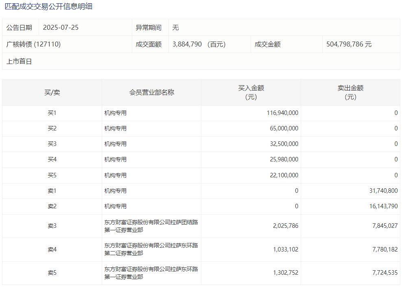The width and height of the screenshot is (402, 289).
Task: Click the 买5 buy amount 22,100,000
Action: point(284,175)
